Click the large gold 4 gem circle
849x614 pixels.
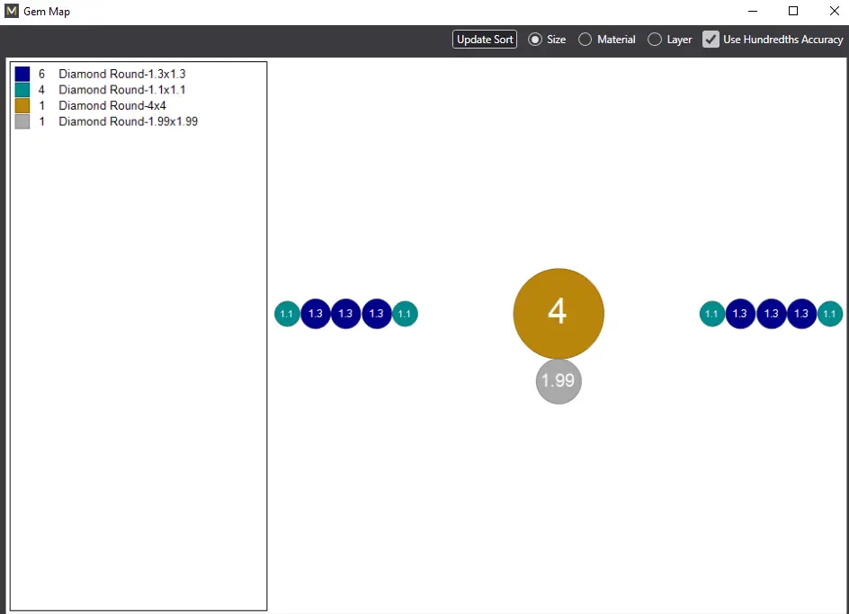pyautogui.click(x=559, y=313)
